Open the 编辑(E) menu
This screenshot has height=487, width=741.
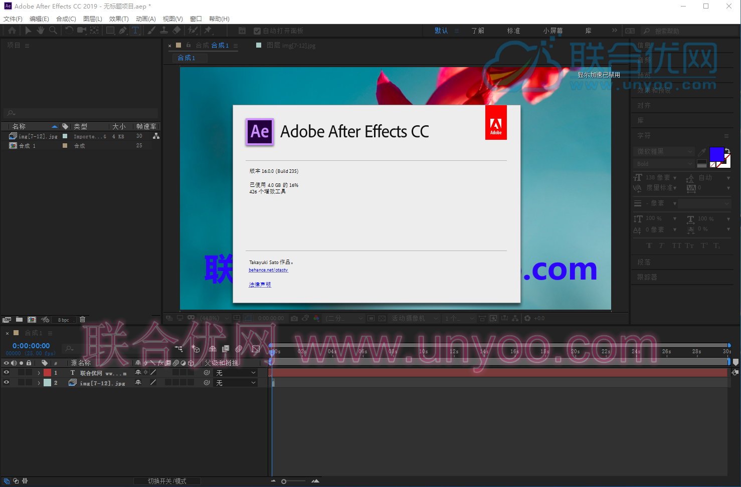pyautogui.click(x=39, y=19)
